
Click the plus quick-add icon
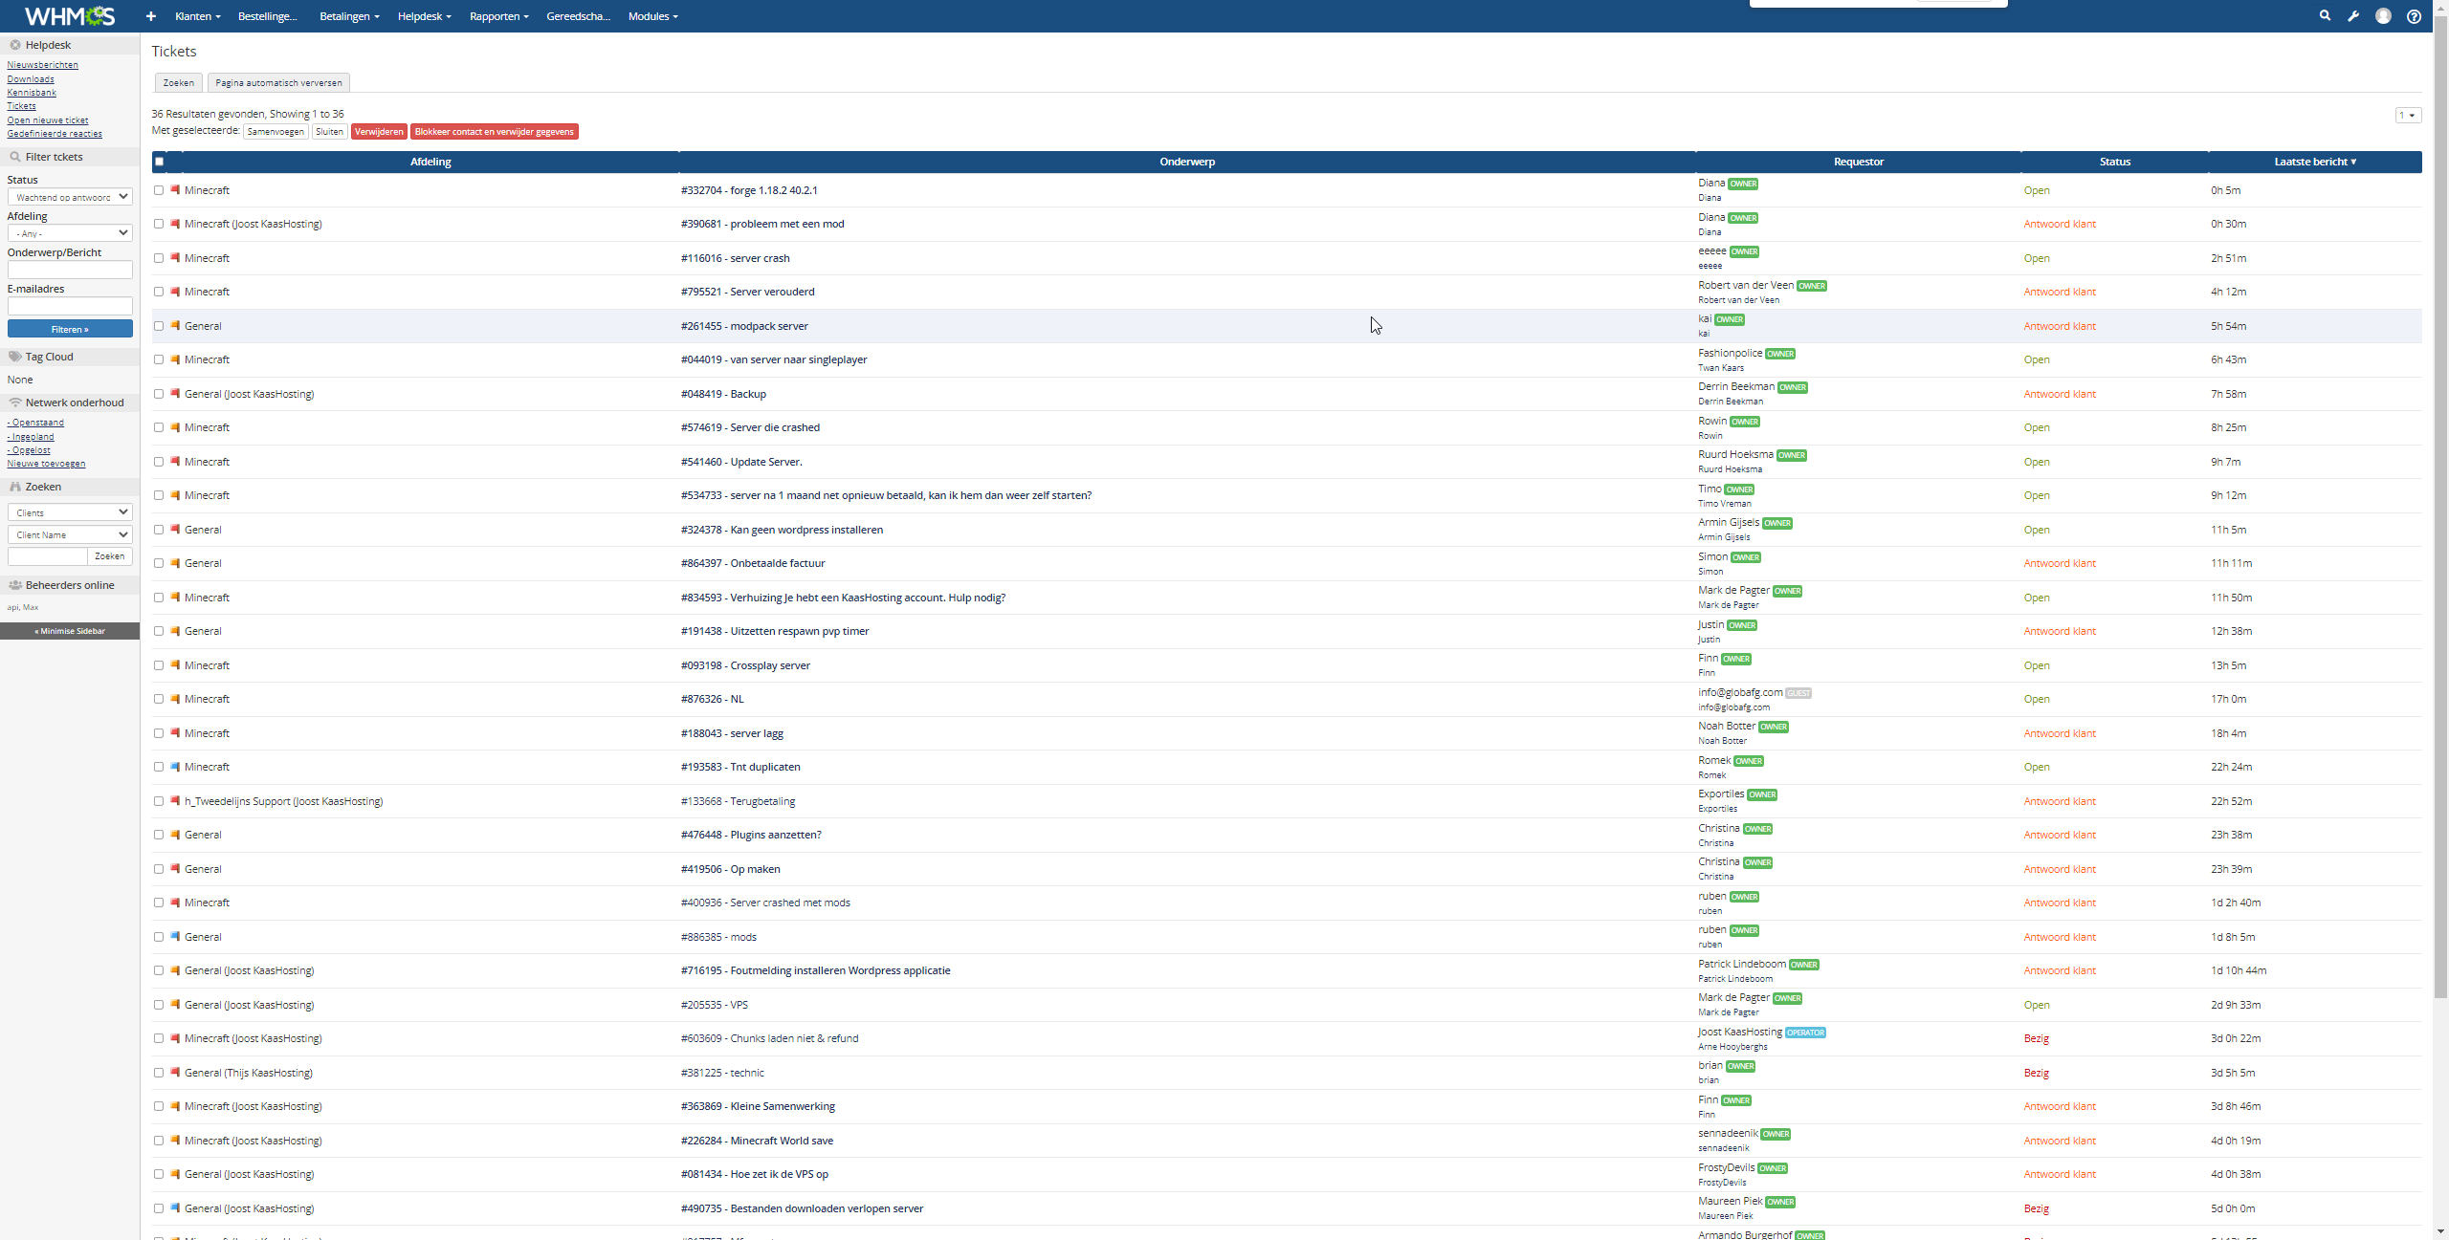coord(150,16)
